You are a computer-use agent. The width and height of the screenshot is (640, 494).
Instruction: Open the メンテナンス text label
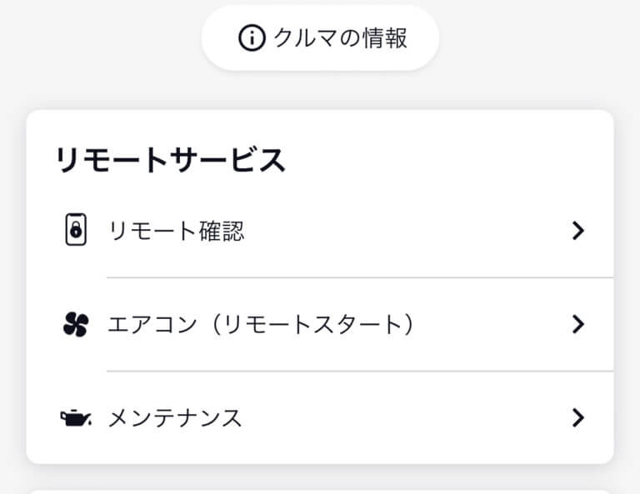click(x=175, y=418)
